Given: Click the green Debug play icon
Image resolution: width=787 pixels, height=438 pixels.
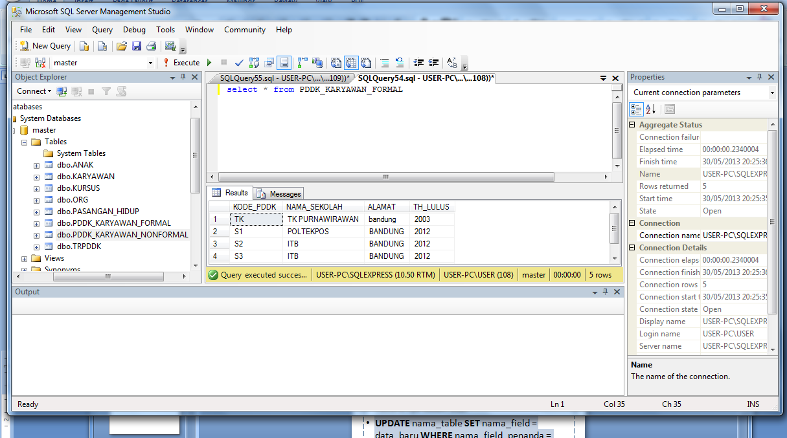Looking at the screenshot, I should coord(209,63).
